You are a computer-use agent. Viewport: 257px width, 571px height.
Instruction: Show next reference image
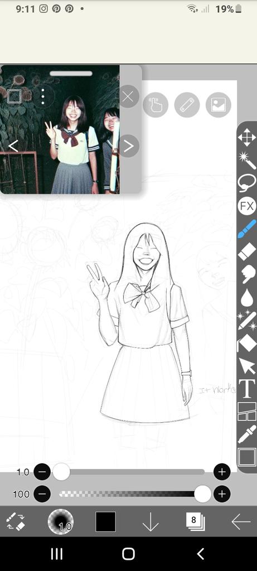pyautogui.click(x=128, y=146)
